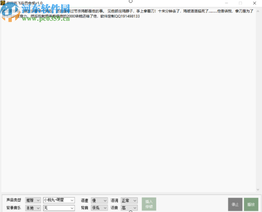Open the 语速 speed dropdown set to 慢

coord(99,200)
